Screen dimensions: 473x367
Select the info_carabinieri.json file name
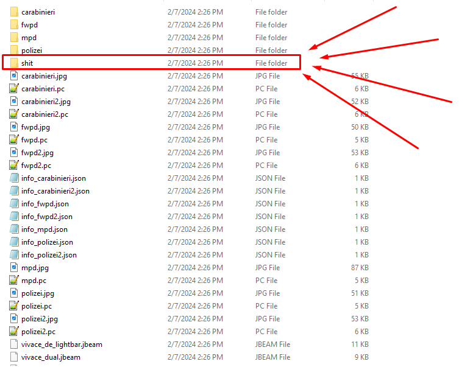(x=54, y=178)
